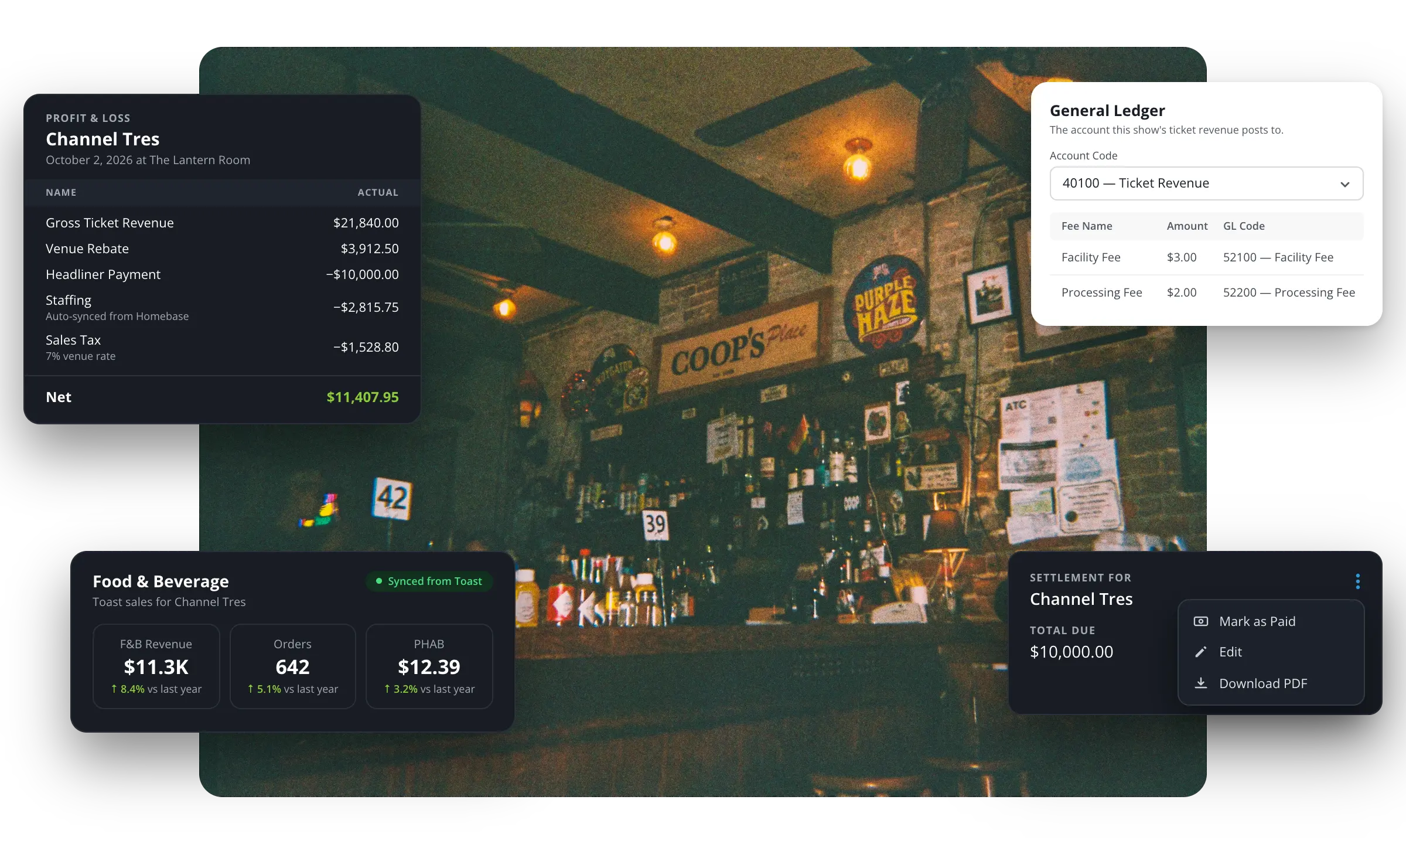Click the Fee Name column header
1406x844 pixels.
point(1087,226)
